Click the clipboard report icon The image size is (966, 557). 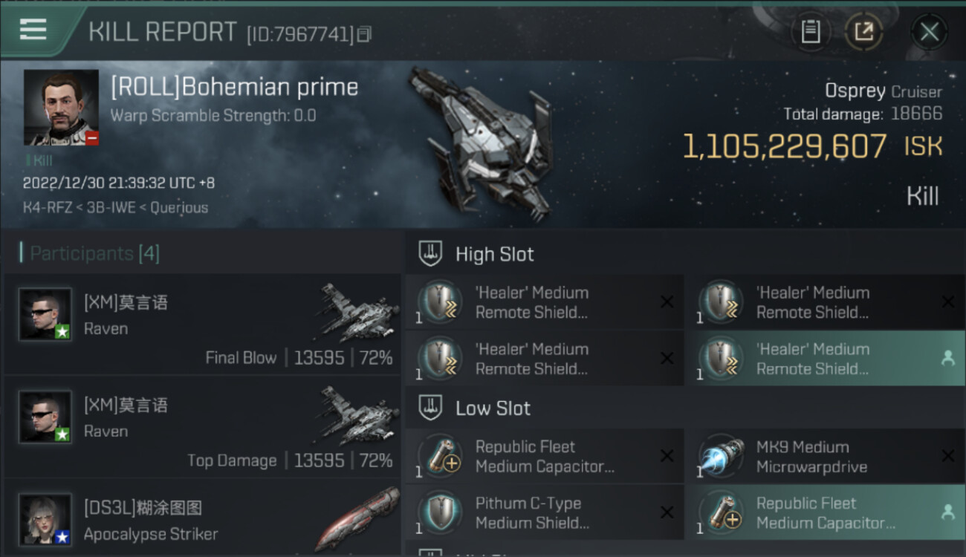click(810, 31)
